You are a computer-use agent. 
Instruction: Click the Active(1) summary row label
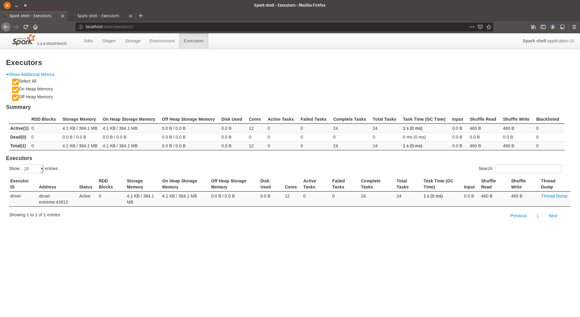tap(19, 128)
